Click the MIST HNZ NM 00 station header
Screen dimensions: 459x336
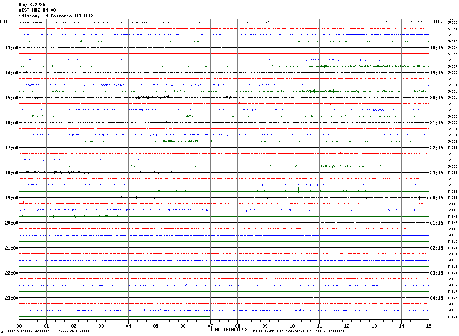coord(37,10)
